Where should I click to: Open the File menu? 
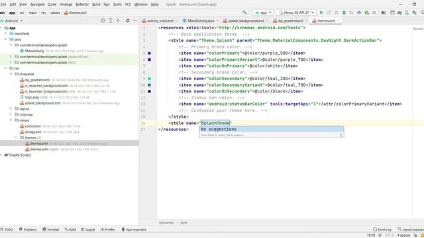(x=3, y=5)
